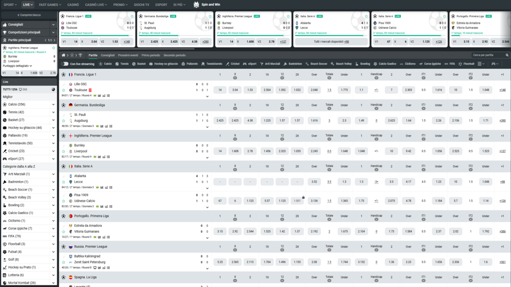Open statistics chart icon for Lille OSC match
The image size is (511, 287).
tap(100, 95)
